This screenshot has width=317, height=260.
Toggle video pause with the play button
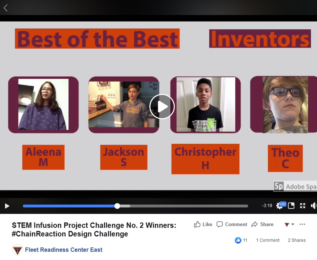point(7,206)
